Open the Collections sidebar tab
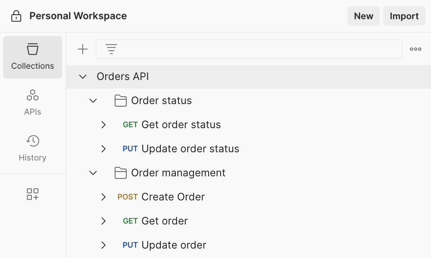This screenshot has width=431, height=258. click(33, 57)
